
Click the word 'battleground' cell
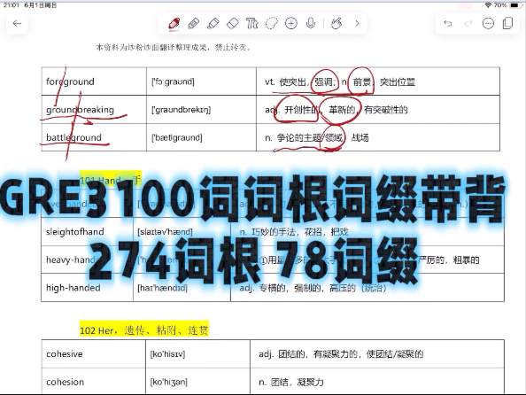point(94,137)
